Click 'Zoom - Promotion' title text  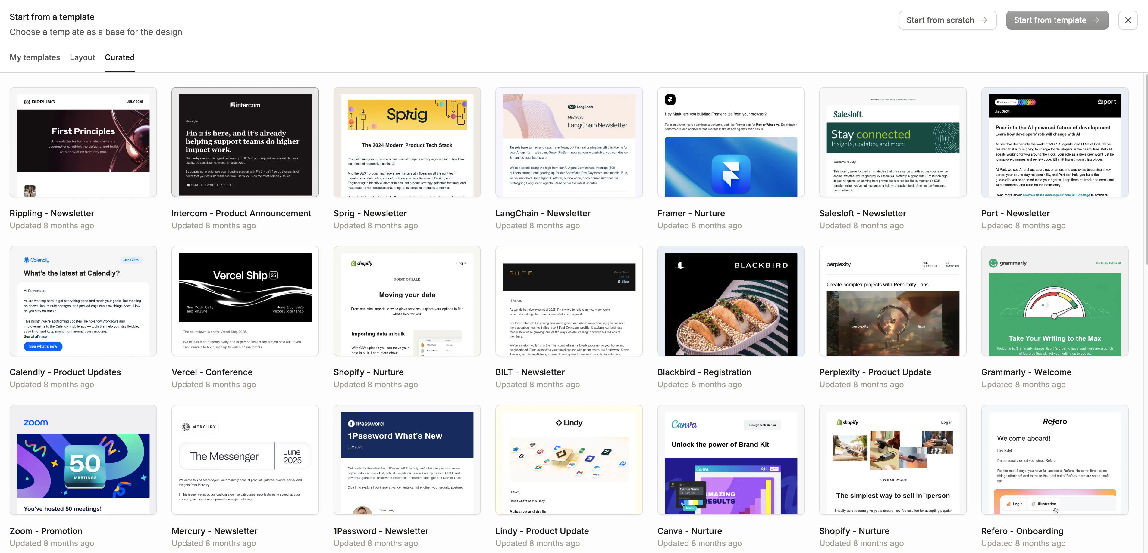(46, 531)
